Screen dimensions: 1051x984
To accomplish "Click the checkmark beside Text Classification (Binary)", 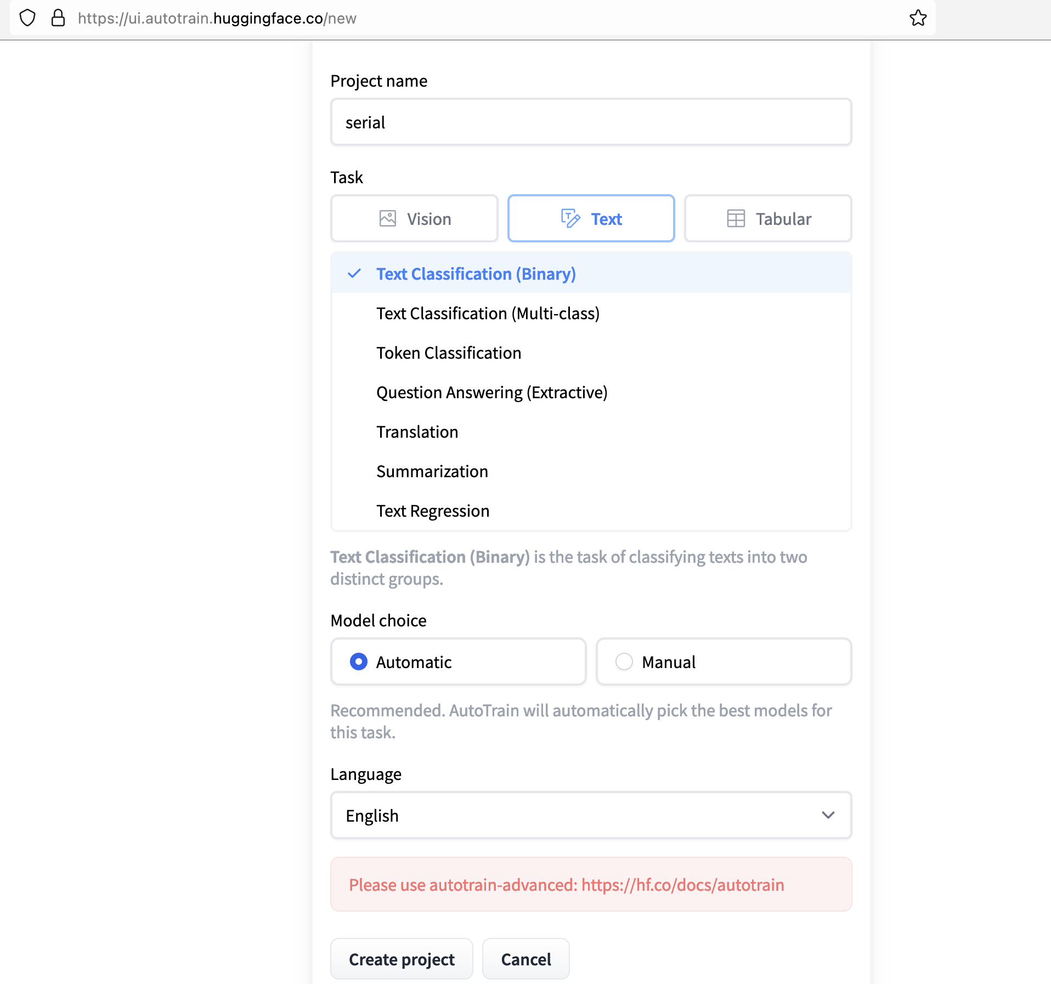I will pos(355,273).
